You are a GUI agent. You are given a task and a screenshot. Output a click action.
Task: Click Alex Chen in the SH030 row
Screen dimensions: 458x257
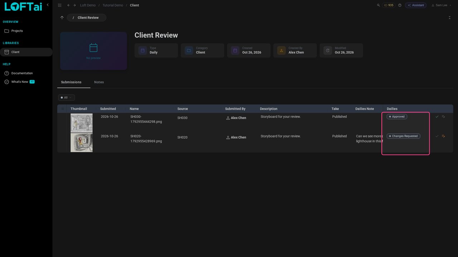238,118
